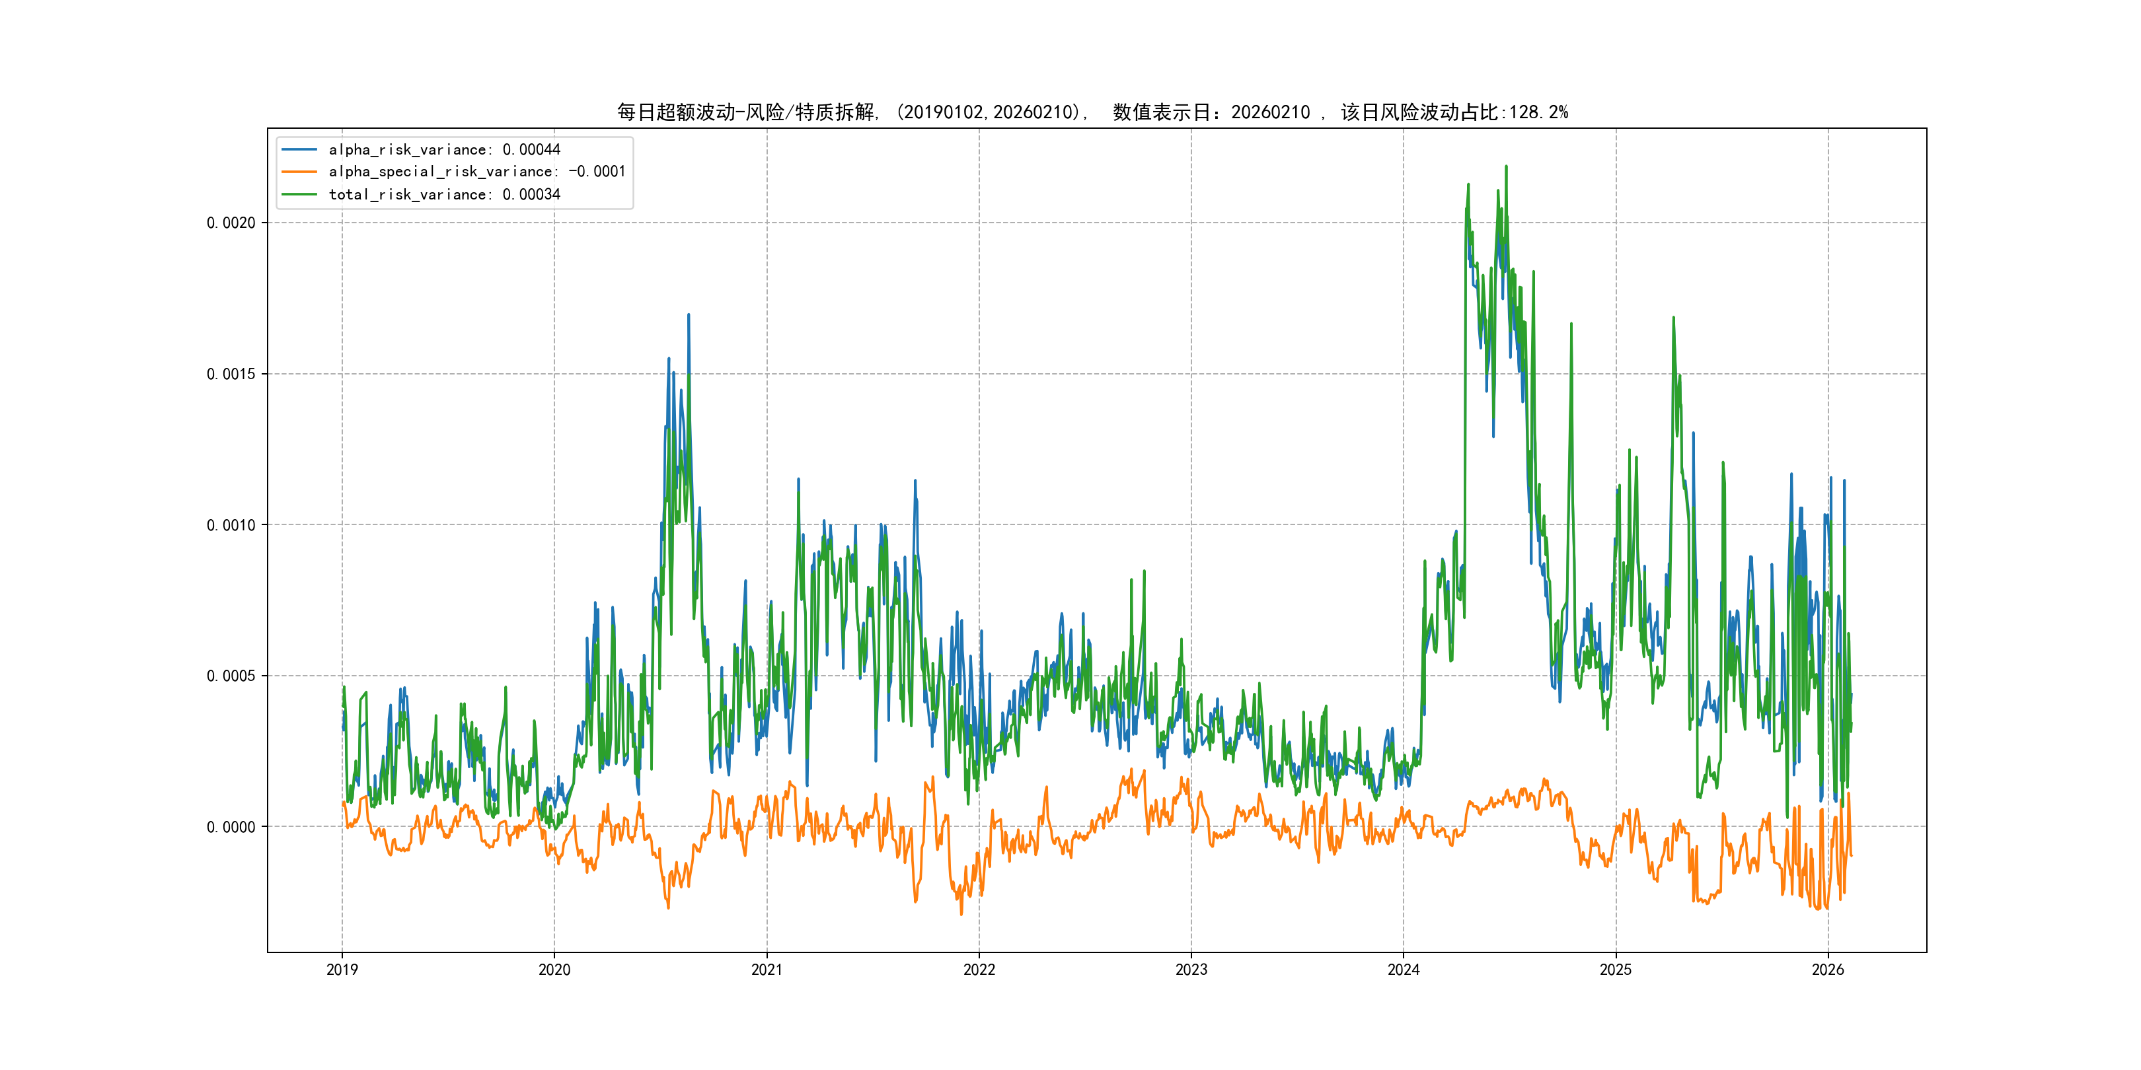Click the blue alpha_risk_variance legend line
This screenshot has width=2141, height=1070.
tap(299, 149)
